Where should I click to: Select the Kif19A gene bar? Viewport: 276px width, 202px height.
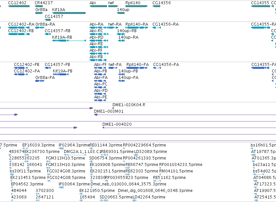point(69,13)
